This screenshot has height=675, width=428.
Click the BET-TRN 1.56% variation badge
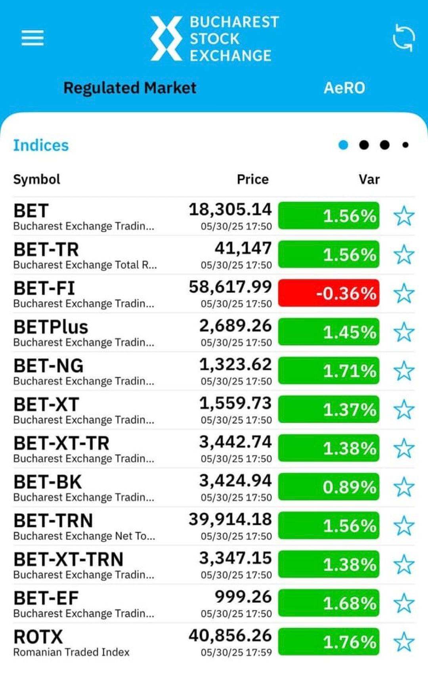coord(329,526)
